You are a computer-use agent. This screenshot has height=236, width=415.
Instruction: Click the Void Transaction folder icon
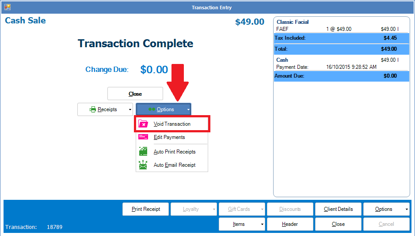tap(143, 124)
